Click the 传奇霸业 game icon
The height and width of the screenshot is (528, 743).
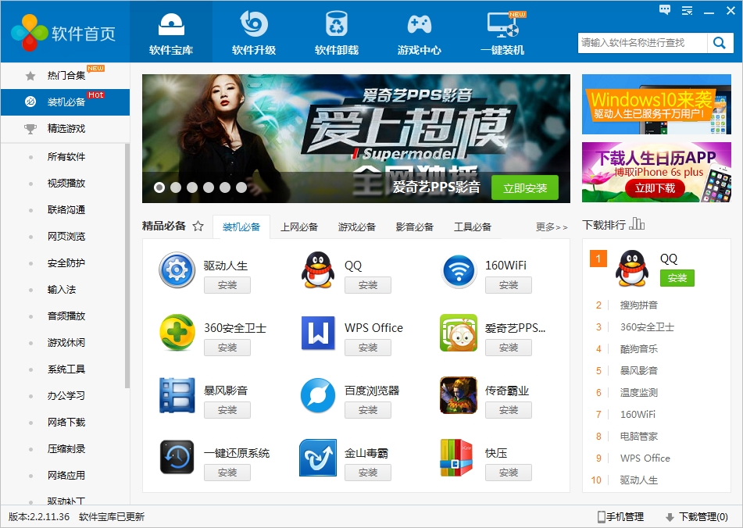point(458,395)
